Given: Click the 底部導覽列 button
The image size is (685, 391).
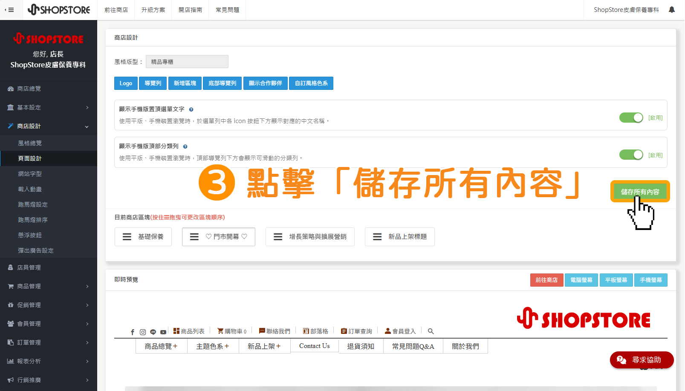Looking at the screenshot, I should (x=222, y=83).
